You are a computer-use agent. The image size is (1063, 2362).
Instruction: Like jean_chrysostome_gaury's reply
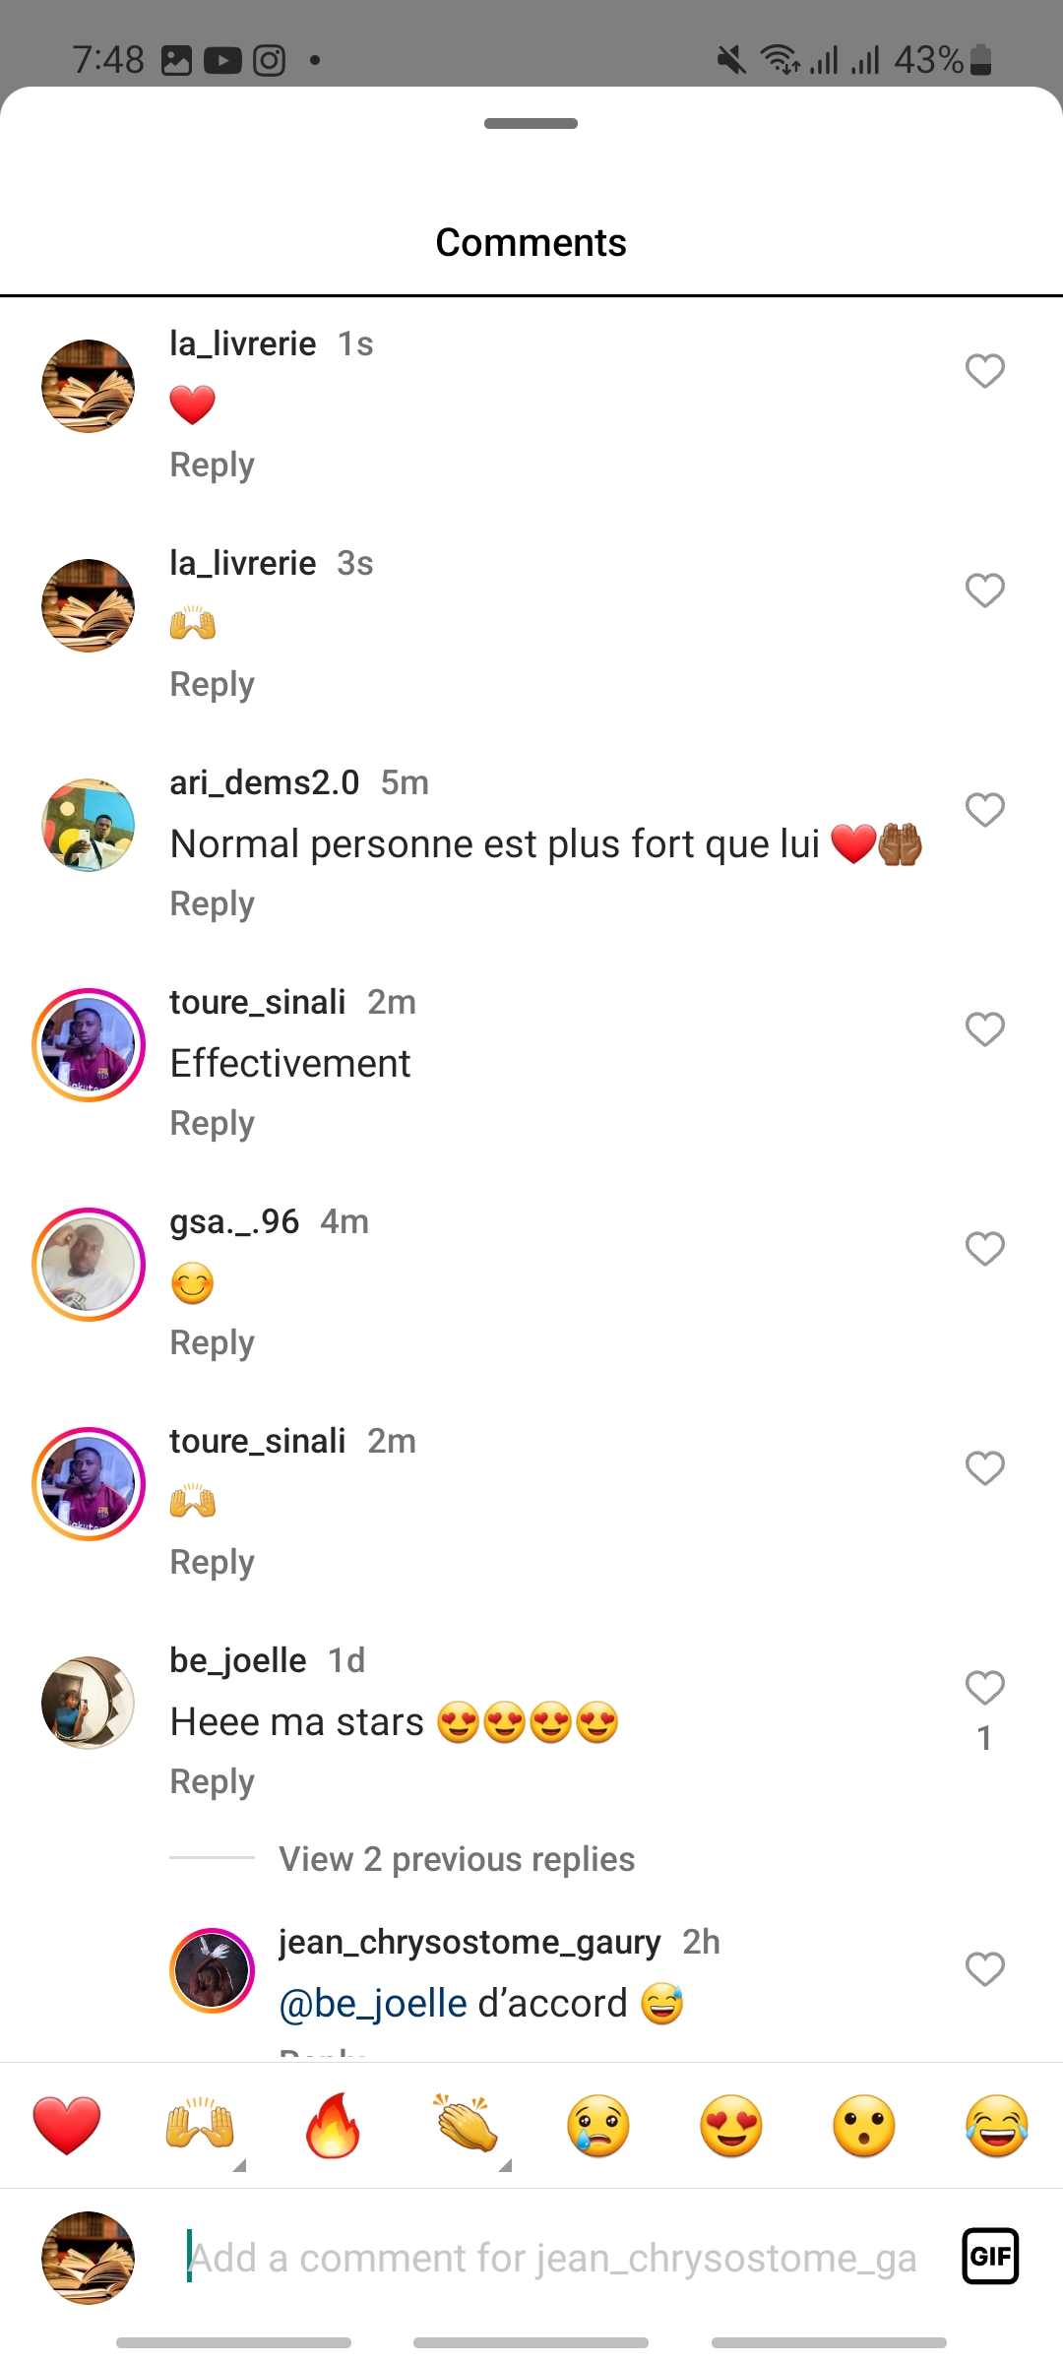click(985, 1969)
